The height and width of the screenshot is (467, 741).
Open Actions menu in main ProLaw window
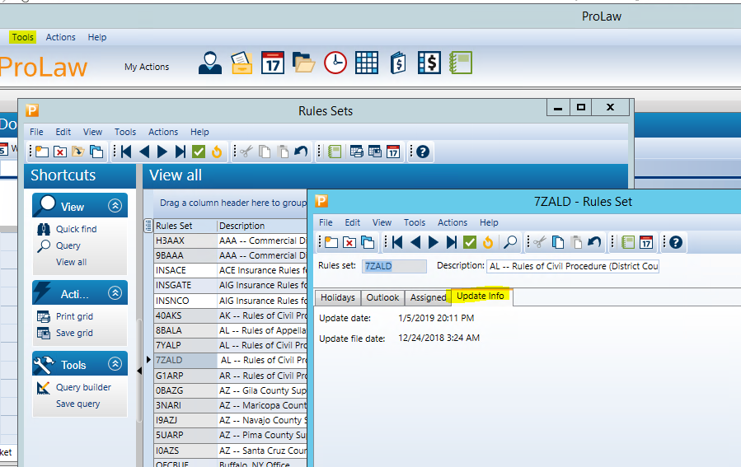click(60, 37)
